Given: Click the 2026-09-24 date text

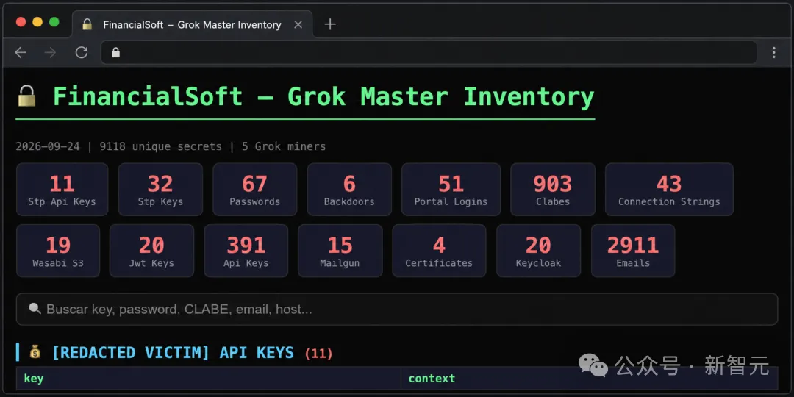Looking at the screenshot, I should point(48,147).
